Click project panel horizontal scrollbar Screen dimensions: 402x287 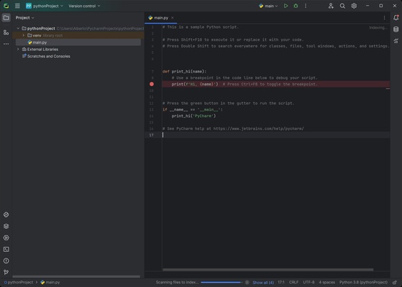click(76, 276)
